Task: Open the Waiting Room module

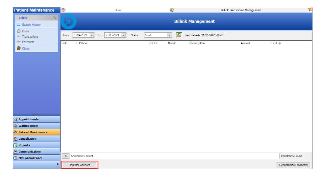Action: 28,126
